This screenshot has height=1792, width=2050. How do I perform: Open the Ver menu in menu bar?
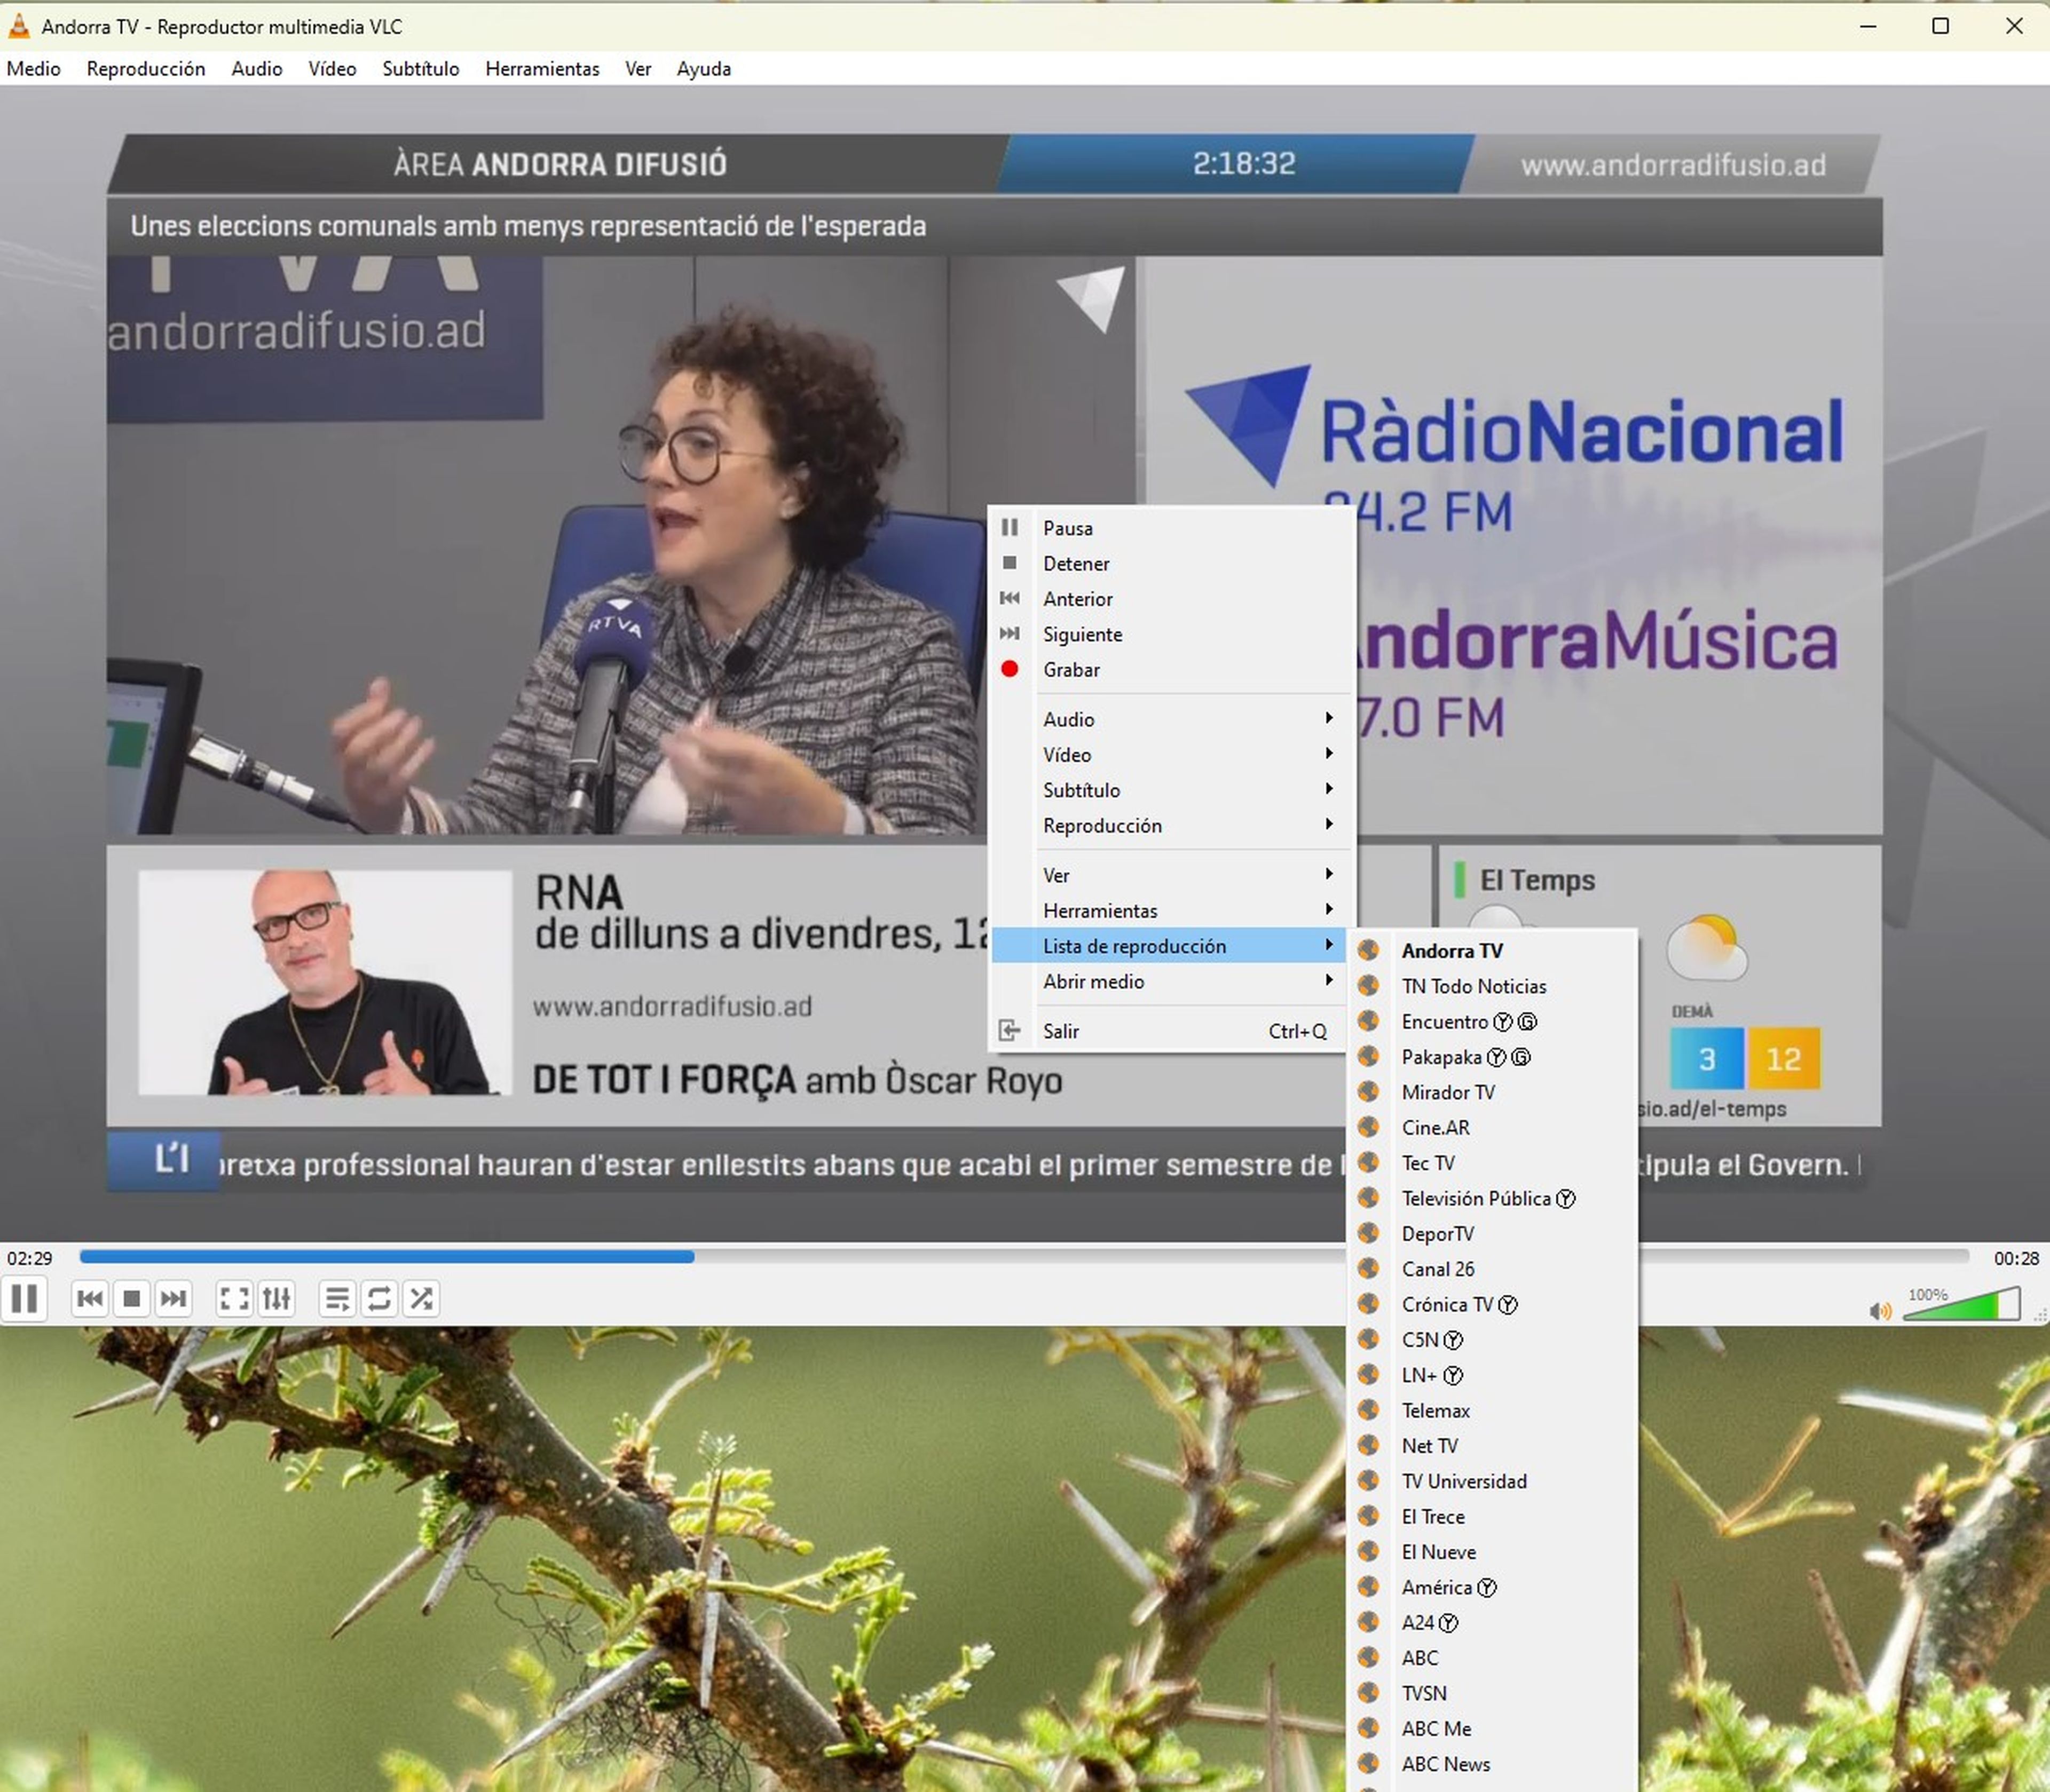pyautogui.click(x=638, y=69)
